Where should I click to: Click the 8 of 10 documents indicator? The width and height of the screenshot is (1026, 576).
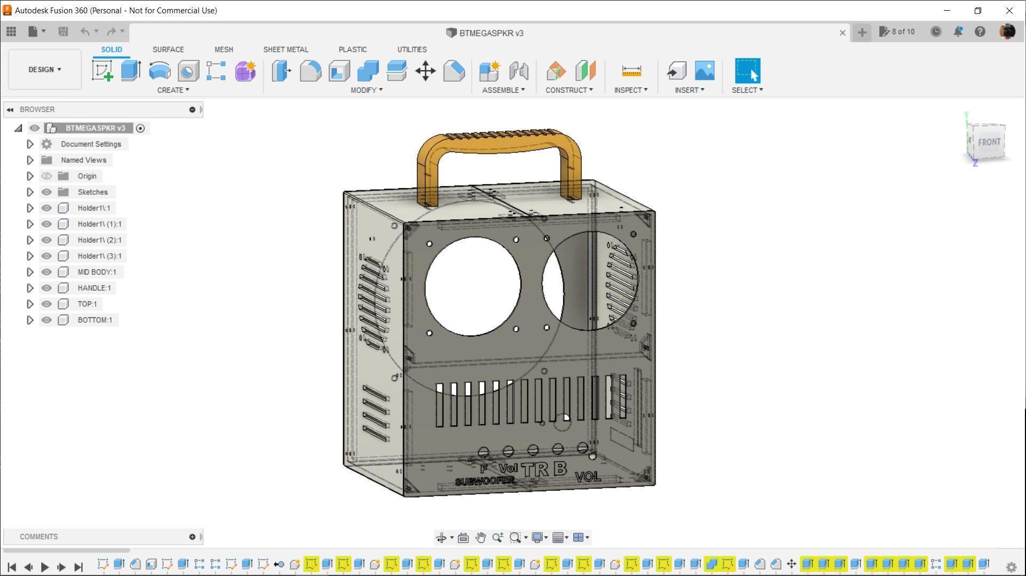coord(897,32)
